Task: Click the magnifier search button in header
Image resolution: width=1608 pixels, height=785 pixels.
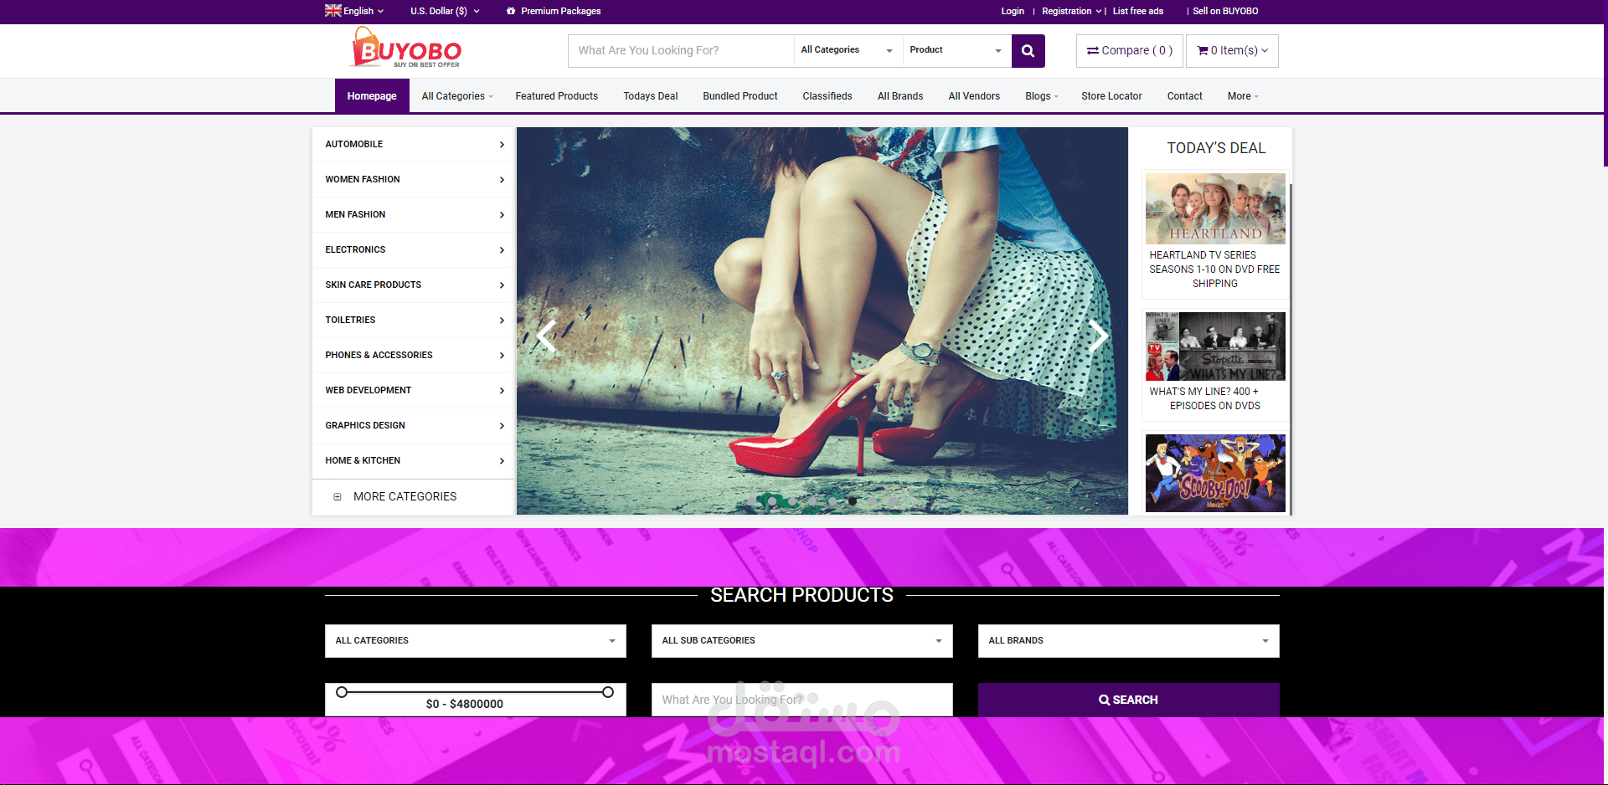Action: [1028, 51]
